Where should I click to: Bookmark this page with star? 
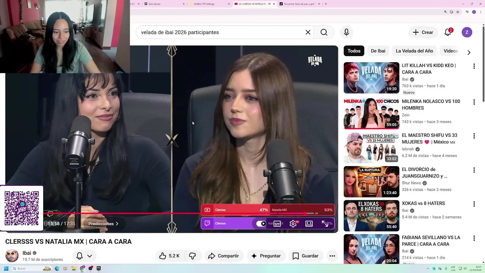coord(458,12)
